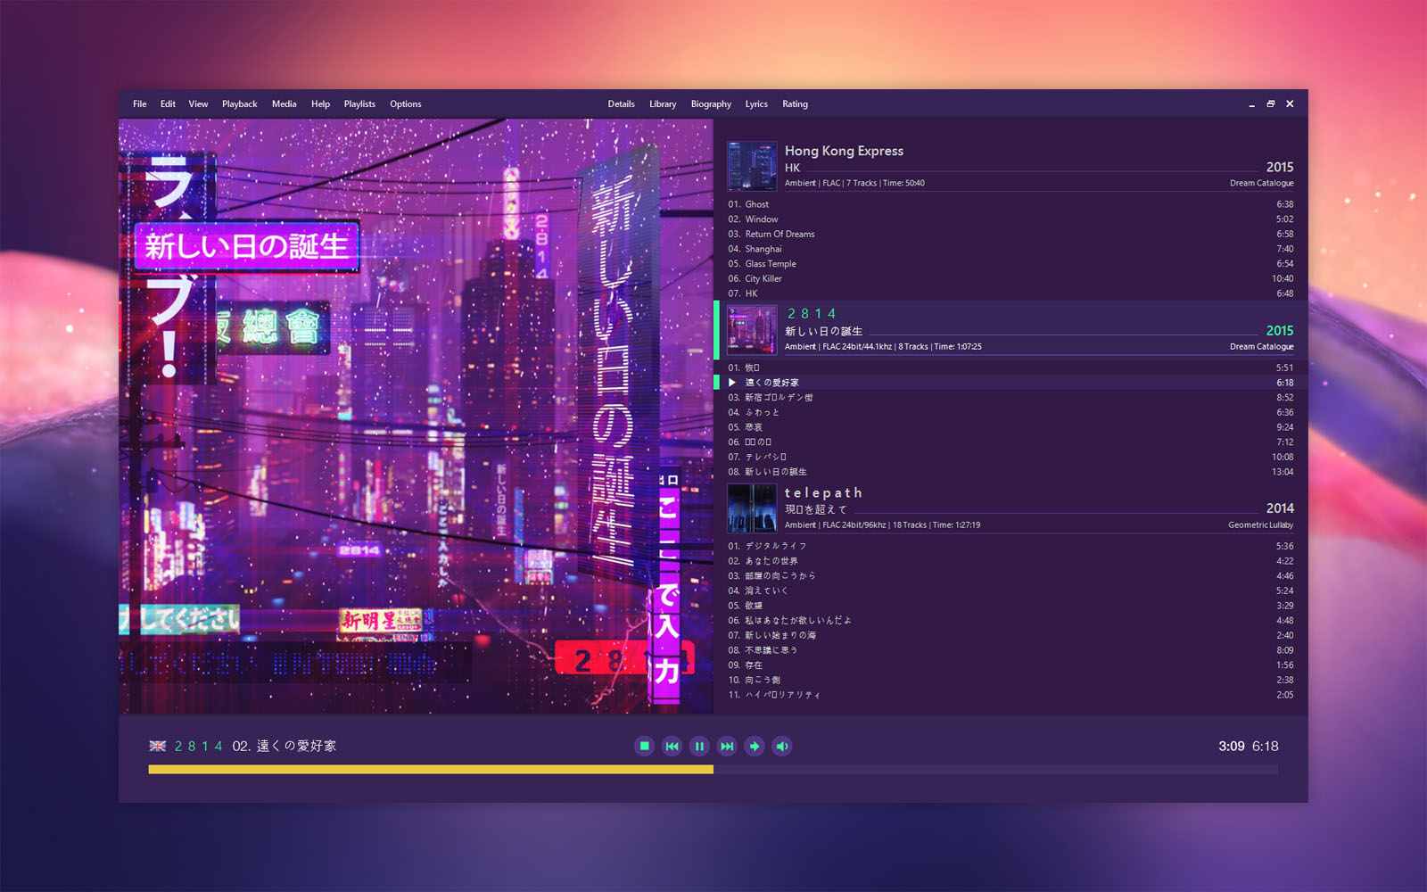The image size is (1427, 892).
Task: Select track 06. City Killer
Action: [x=1010, y=278]
